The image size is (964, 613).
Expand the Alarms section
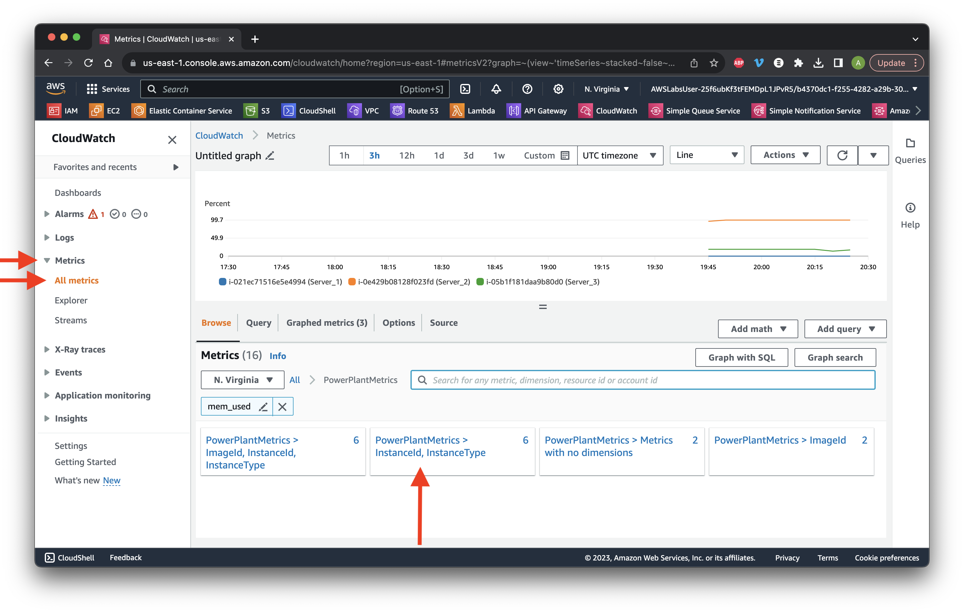point(47,214)
